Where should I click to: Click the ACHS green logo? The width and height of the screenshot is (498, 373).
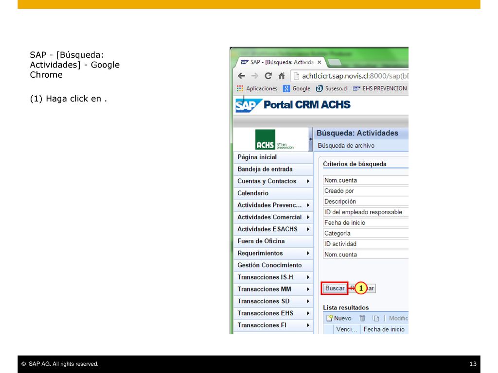(265, 139)
